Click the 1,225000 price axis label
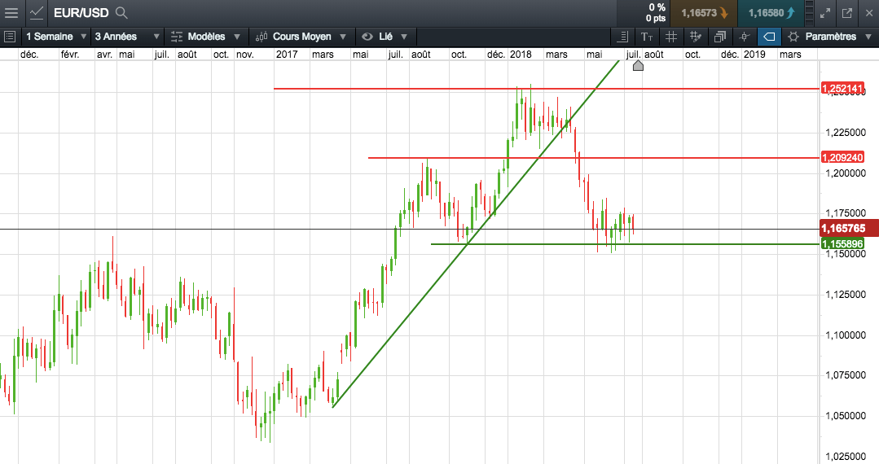 click(x=846, y=133)
